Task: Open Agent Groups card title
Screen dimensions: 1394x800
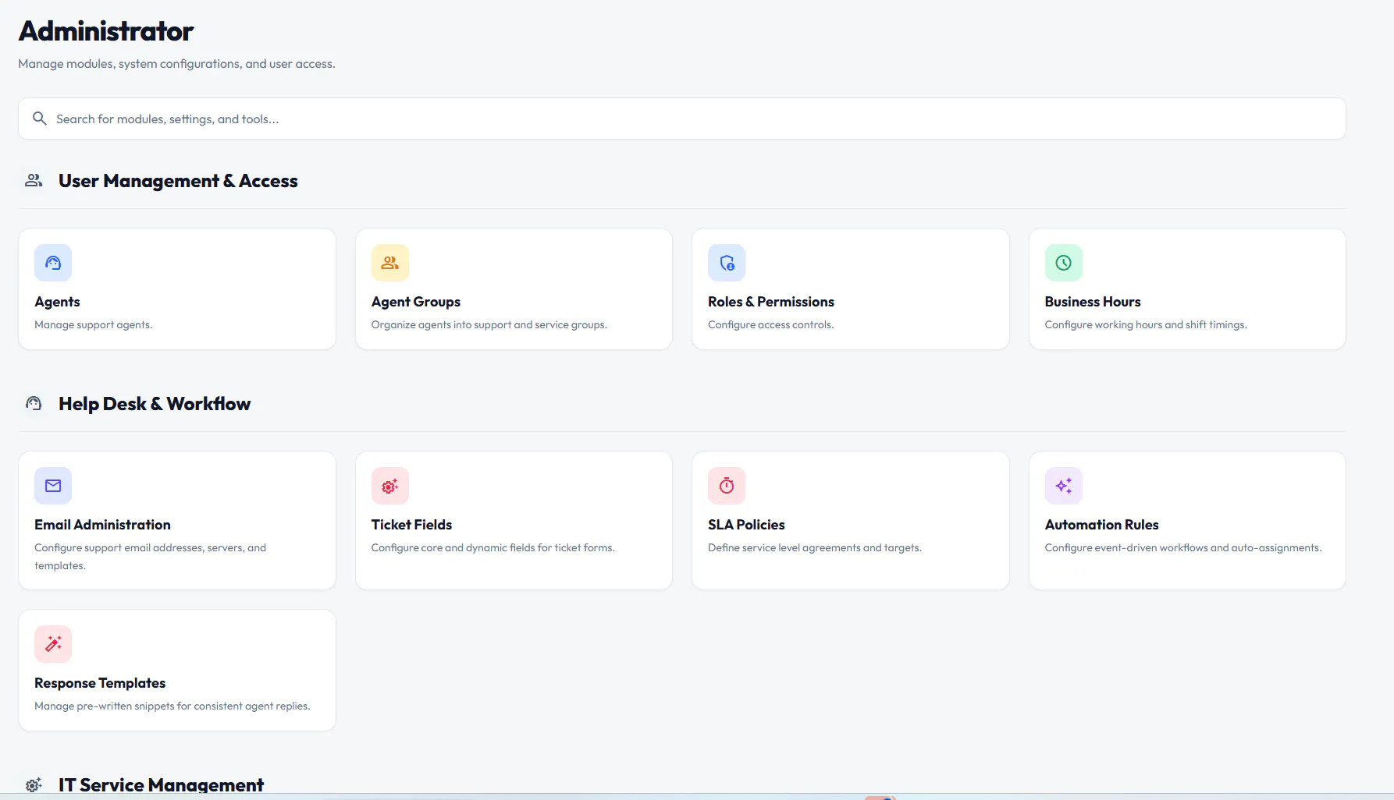Action: (416, 302)
